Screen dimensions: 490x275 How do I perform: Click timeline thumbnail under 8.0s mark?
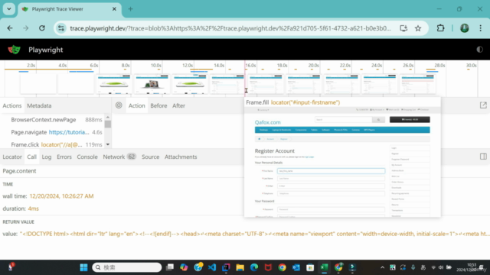[114, 84]
